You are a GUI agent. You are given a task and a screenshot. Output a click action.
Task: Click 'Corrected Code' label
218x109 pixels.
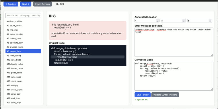pyautogui.click(x=144, y=60)
